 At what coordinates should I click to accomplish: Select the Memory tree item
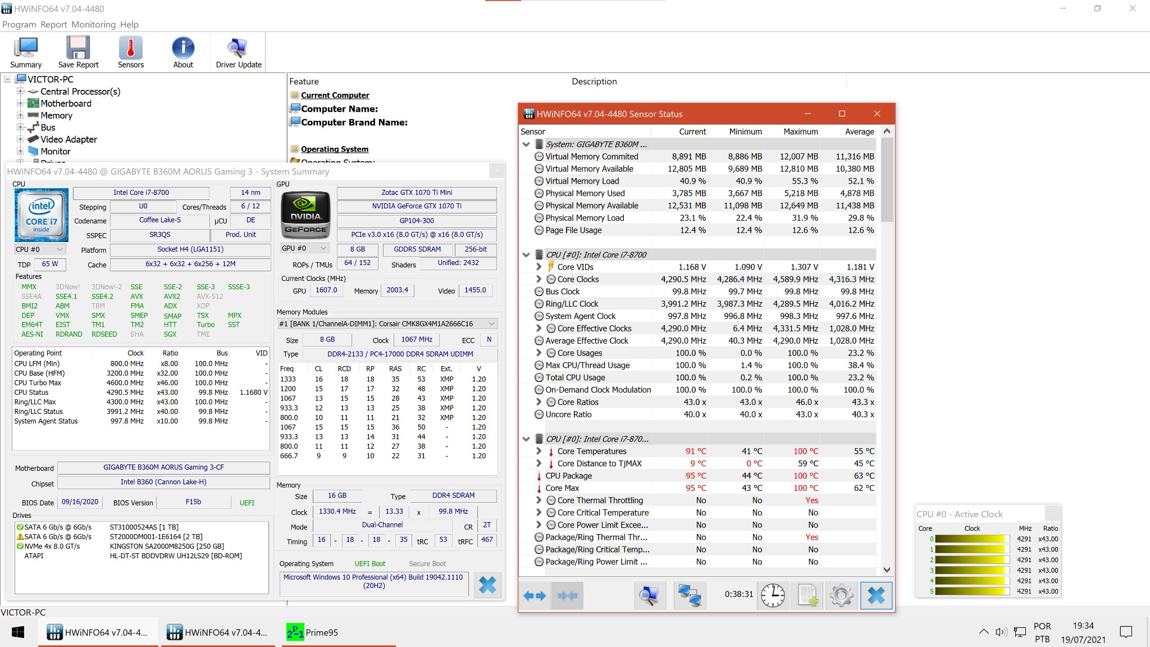(x=56, y=116)
